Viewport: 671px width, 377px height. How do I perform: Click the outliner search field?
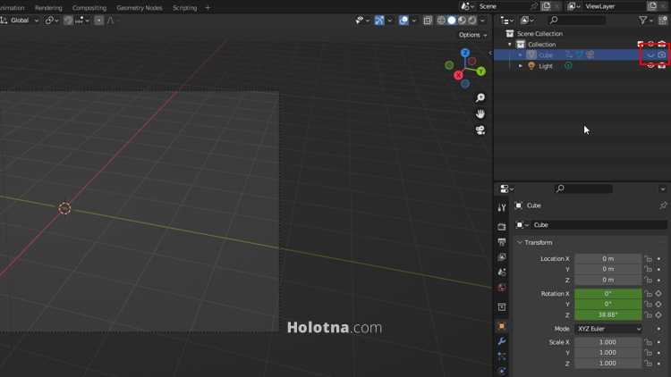tap(577, 20)
